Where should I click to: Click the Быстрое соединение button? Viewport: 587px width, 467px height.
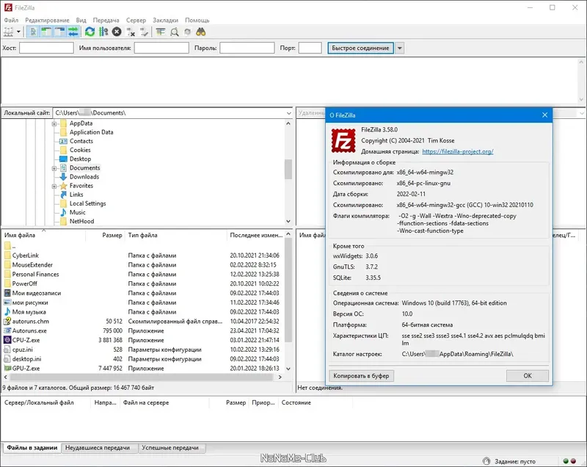360,48
